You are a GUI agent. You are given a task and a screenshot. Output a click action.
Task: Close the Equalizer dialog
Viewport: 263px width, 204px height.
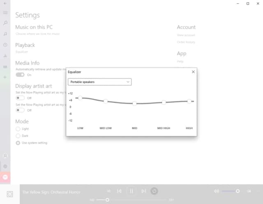[193, 72]
